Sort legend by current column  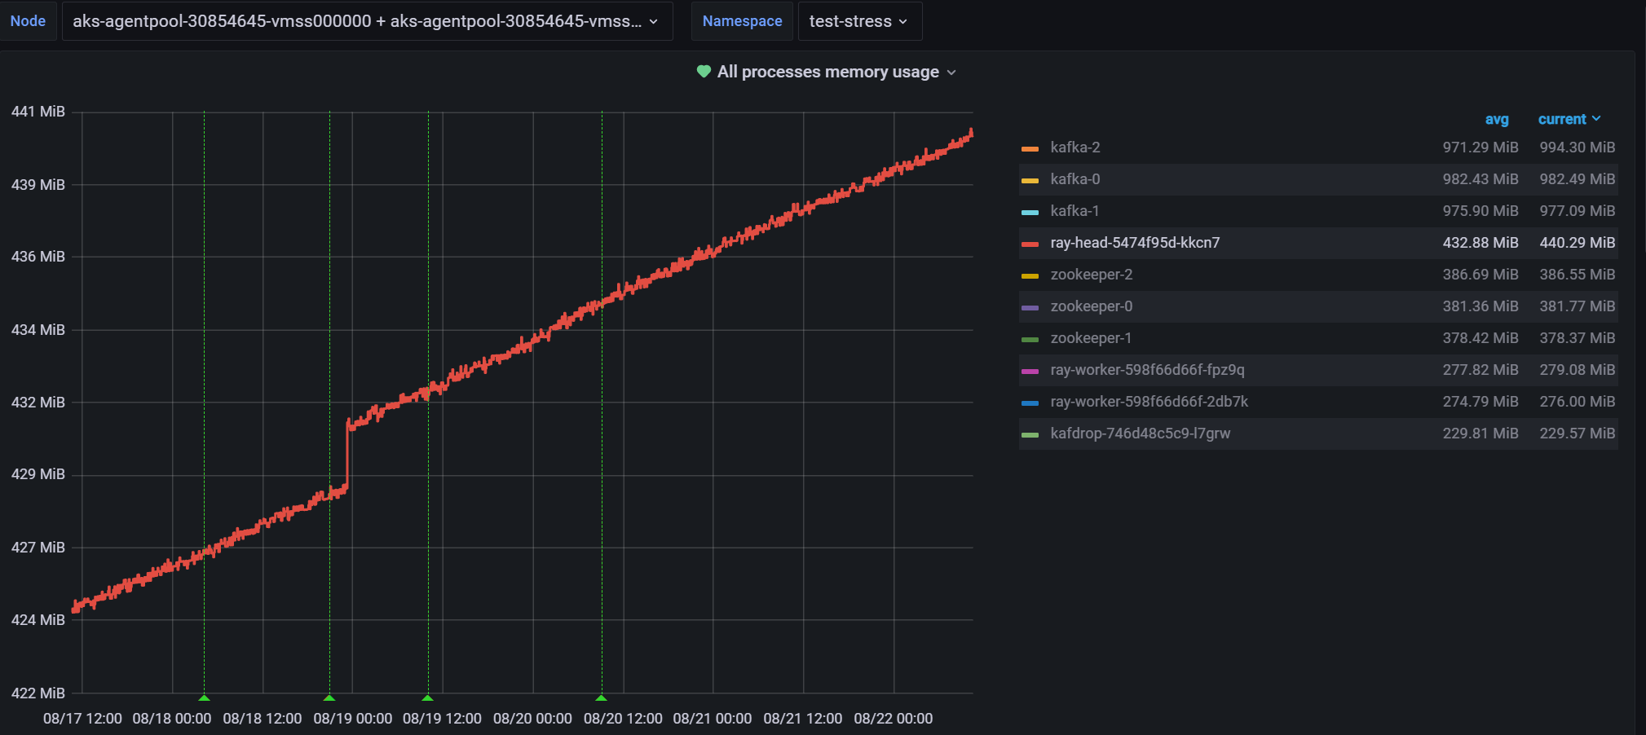coord(1569,119)
